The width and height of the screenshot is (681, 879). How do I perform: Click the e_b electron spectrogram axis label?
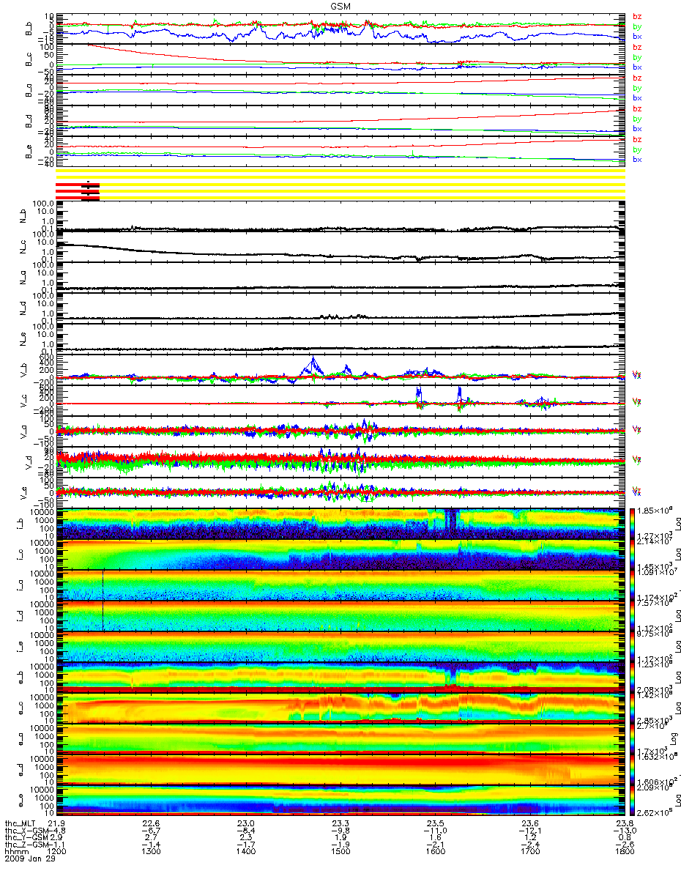21,678
